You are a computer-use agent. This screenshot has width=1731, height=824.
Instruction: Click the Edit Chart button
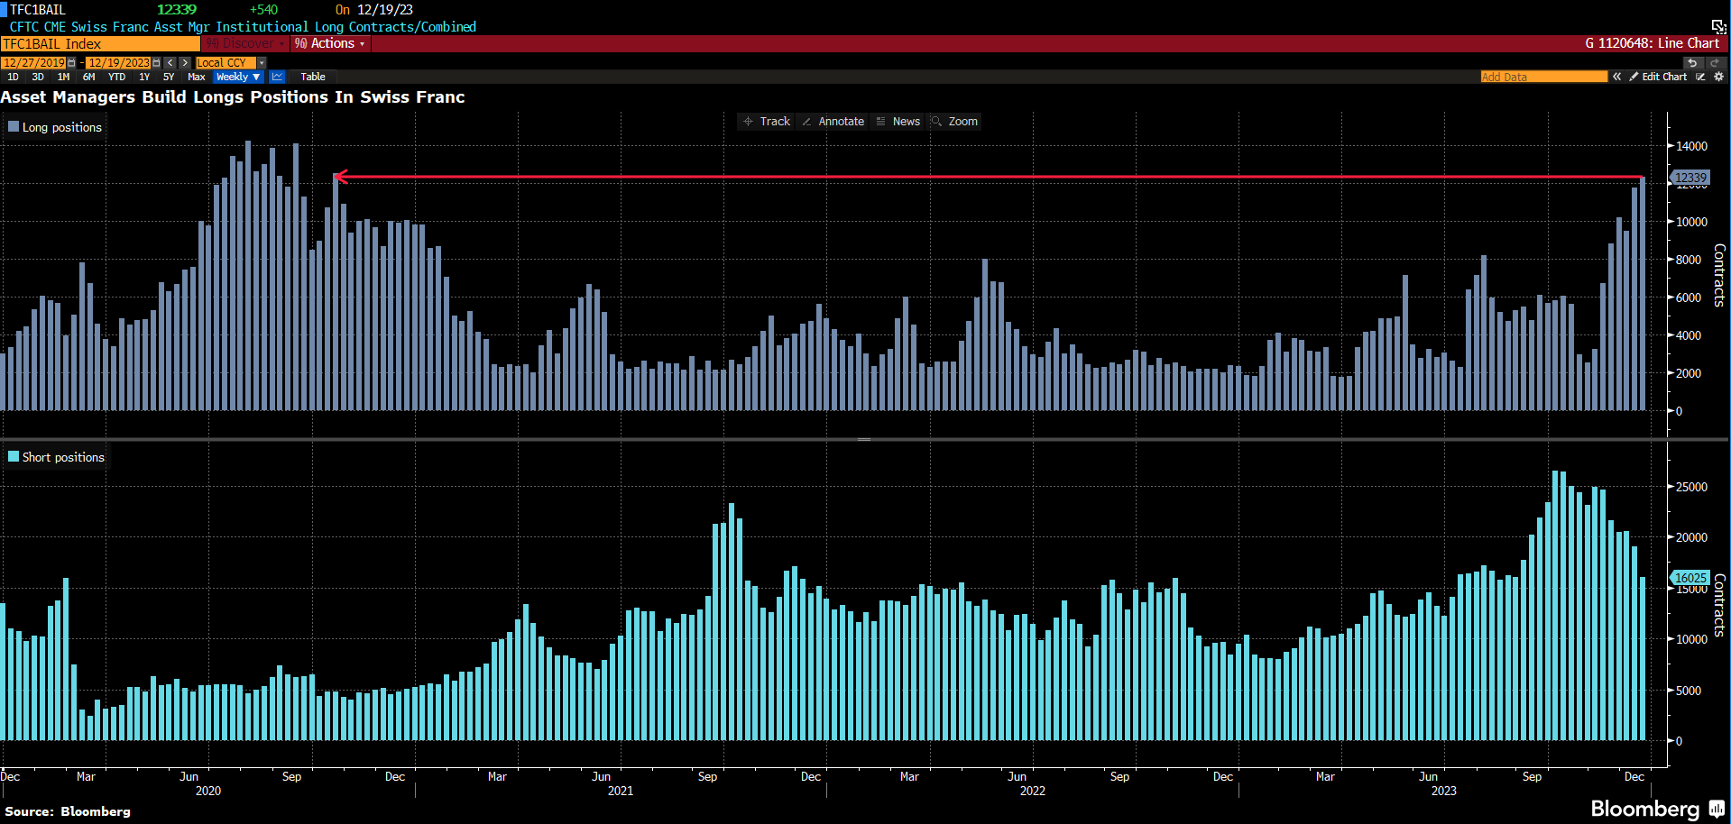point(1658,77)
